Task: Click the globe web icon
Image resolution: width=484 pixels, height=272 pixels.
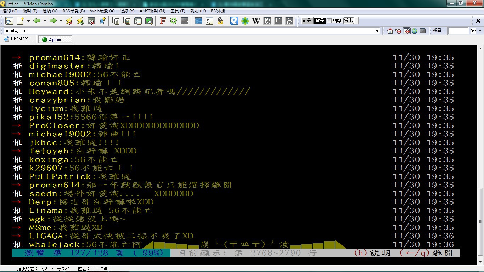Action: (415, 31)
